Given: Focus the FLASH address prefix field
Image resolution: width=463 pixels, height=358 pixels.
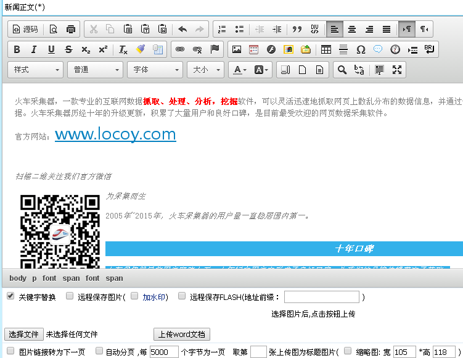Looking at the screenshot, I should click(x=322, y=297).
